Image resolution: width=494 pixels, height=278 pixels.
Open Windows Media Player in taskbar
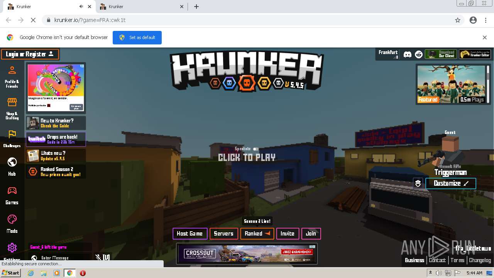point(57,273)
